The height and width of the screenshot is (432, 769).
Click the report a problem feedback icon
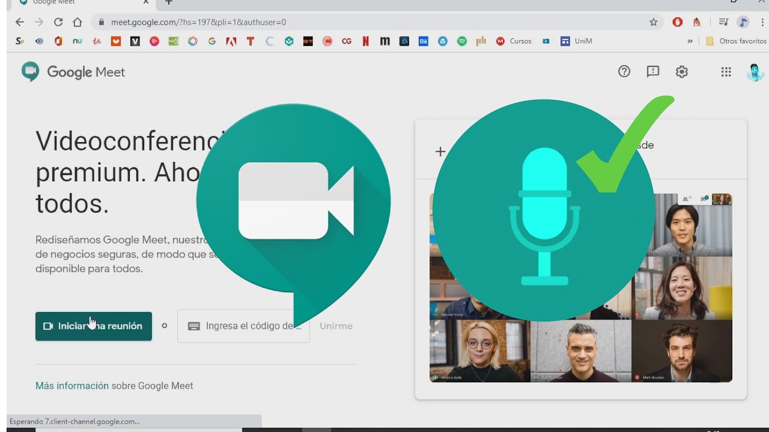coord(653,72)
